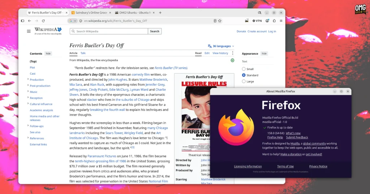Reload the Wikipedia page

[43, 21]
